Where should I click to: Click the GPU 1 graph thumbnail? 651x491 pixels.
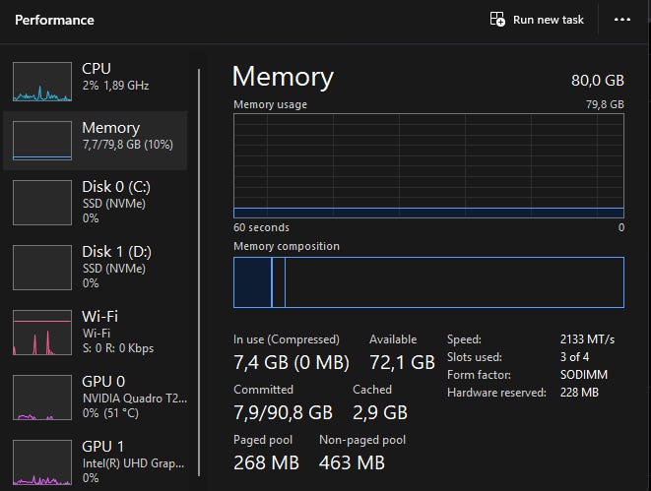(x=42, y=460)
